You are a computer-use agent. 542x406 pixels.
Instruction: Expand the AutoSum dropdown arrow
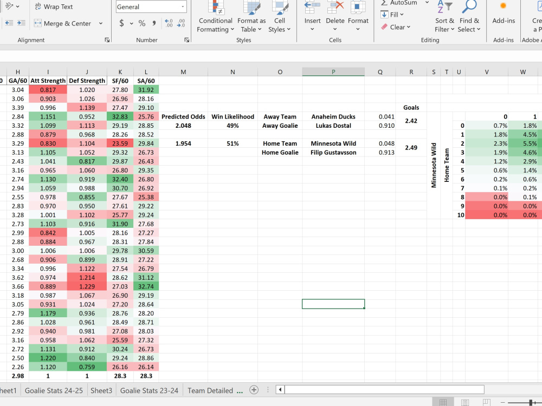(x=427, y=3)
